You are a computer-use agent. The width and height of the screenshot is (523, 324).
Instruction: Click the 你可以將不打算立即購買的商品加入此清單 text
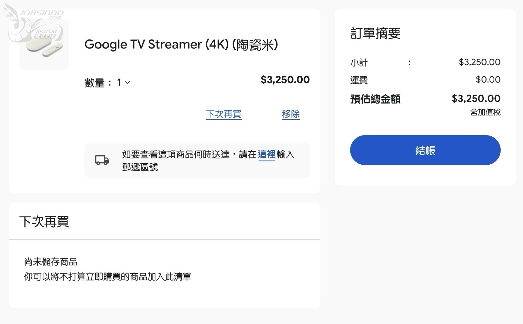pos(108,277)
